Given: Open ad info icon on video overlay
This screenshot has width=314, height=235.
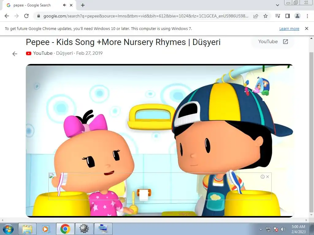Looking at the screenshot, I should point(262,177).
